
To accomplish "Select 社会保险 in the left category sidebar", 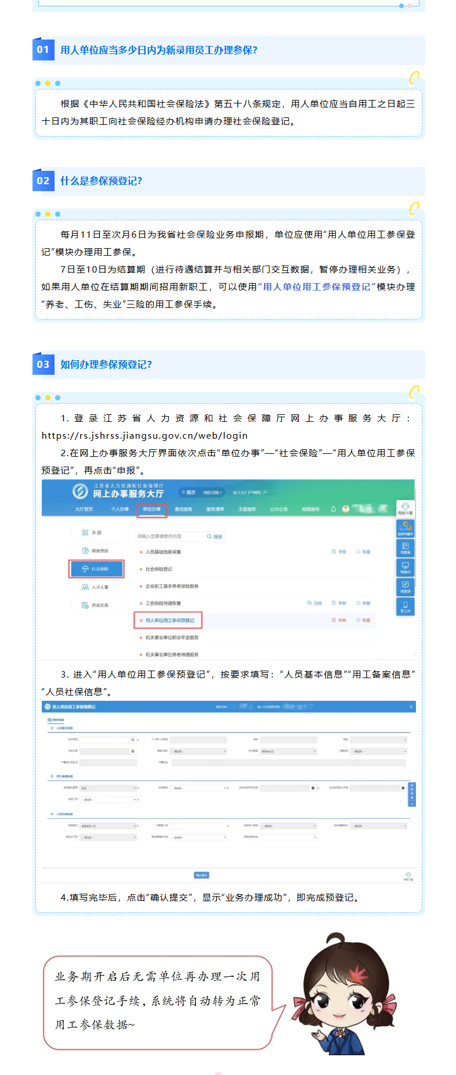I will coord(97,569).
